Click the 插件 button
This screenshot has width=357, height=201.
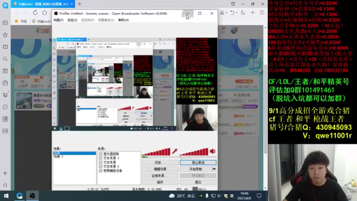pyautogui.click(x=160, y=182)
